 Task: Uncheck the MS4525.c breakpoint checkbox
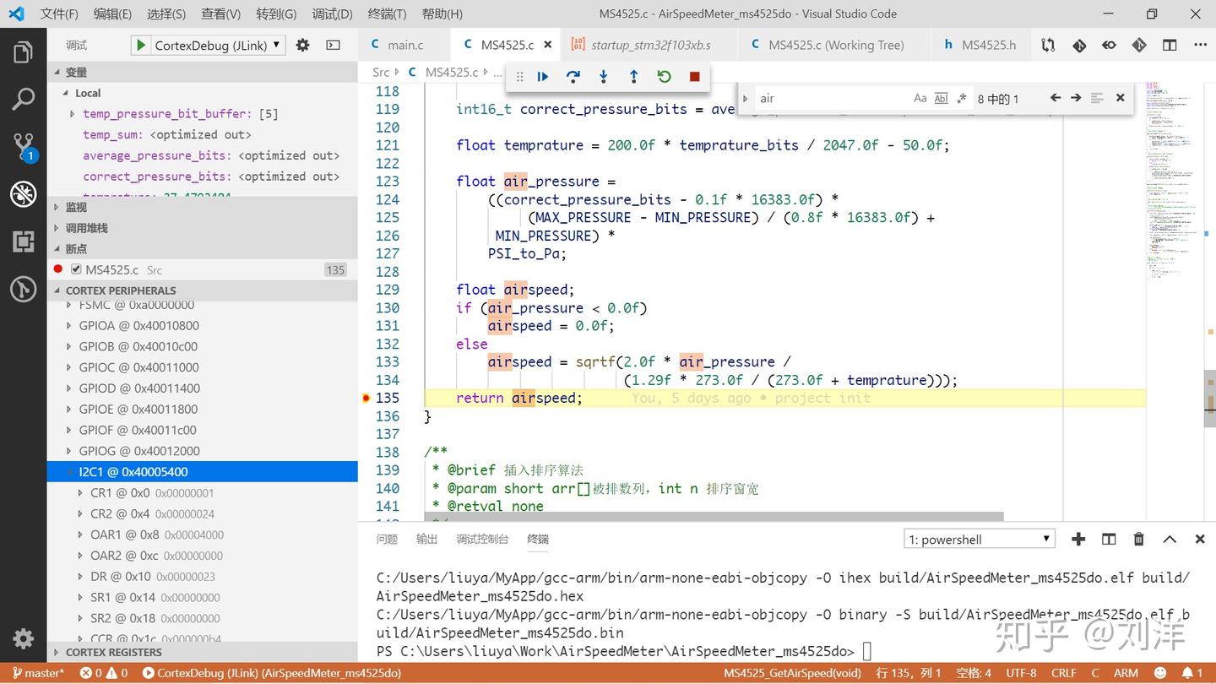[75, 269]
